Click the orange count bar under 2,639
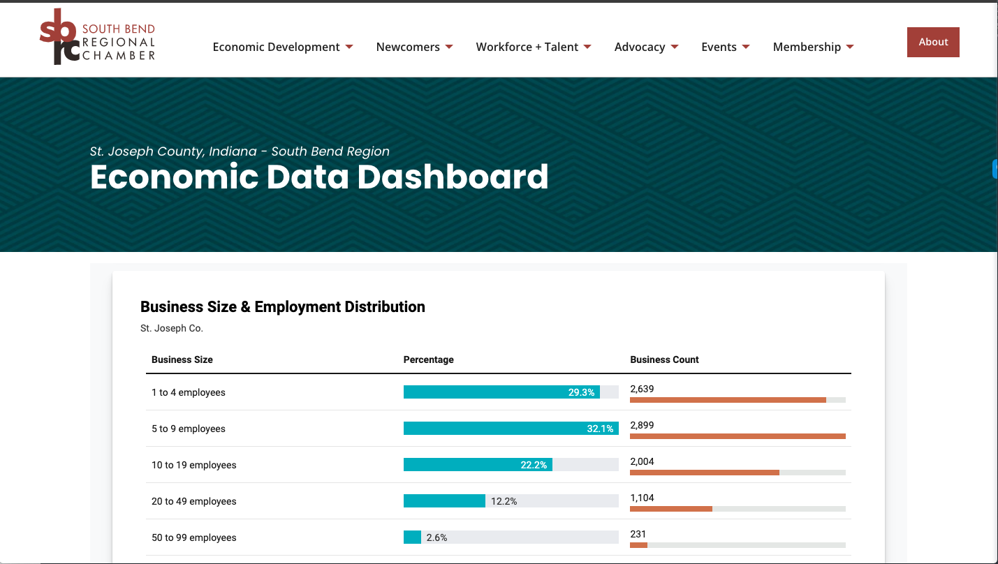998x564 pixels. 728,400
